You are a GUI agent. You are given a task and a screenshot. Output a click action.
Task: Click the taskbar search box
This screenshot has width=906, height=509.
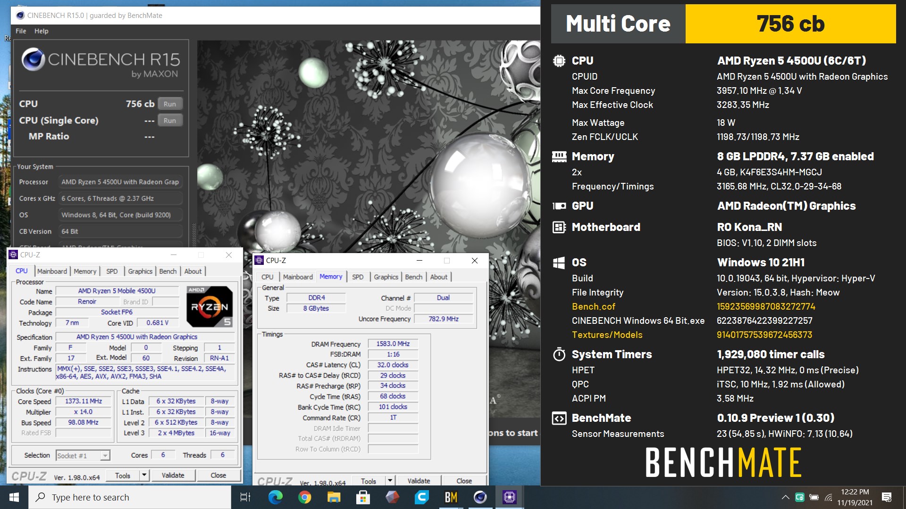(130, 497)
